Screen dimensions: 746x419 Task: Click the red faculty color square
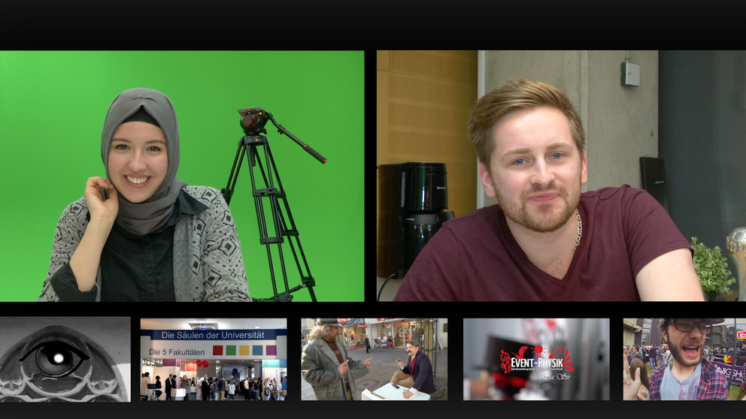[x=218, y=350]
